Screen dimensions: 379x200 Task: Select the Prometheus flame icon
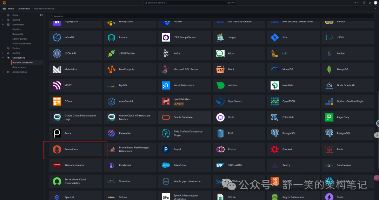(57, 149)
